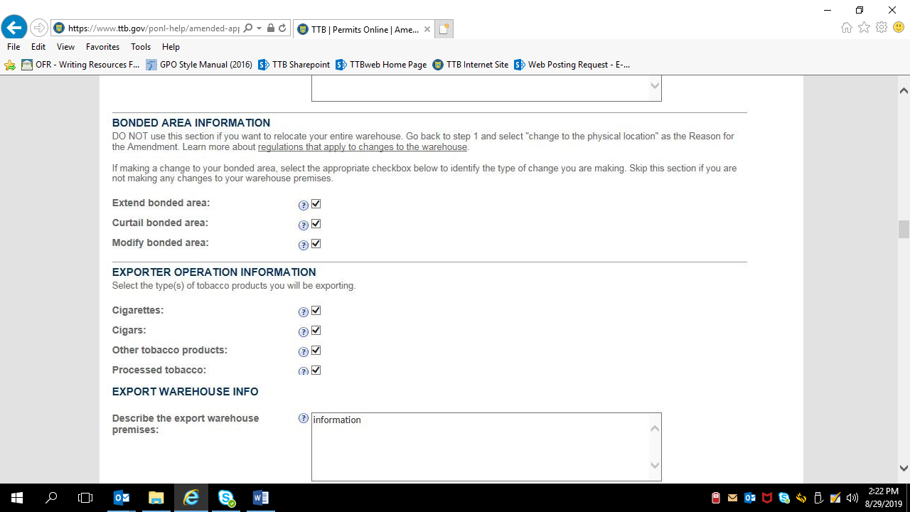The image size is (910, 512).
Task: Open TTB Sharepoint favorite
Action: tap(294, 65)
